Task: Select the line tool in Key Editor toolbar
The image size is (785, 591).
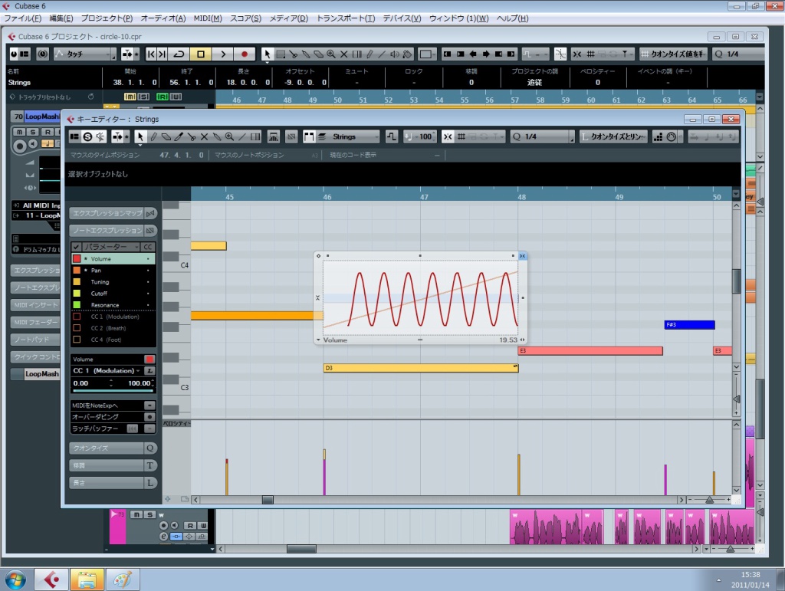Action: click(242, 136)
